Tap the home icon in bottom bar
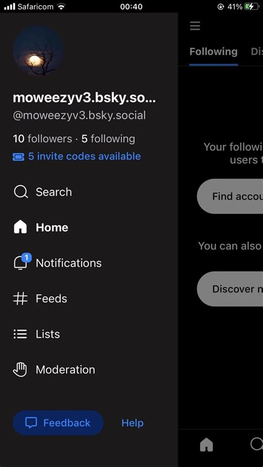Screen dimensions: 263x467 coord(206,445)
